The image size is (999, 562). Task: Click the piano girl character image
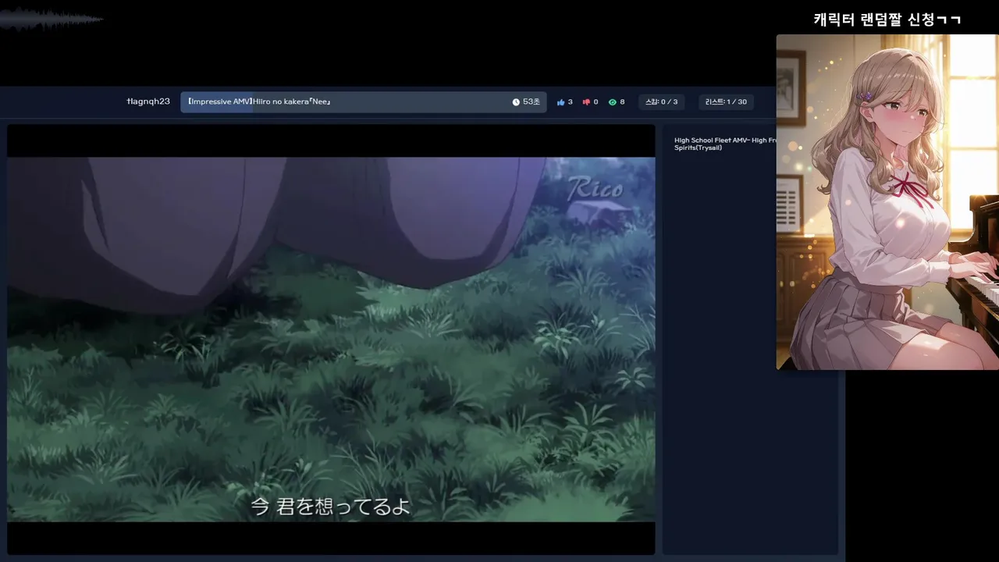point(887,202)
